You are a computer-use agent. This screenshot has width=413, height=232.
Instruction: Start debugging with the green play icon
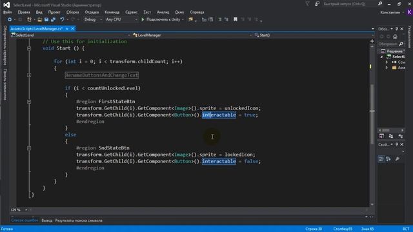[143, 19]
